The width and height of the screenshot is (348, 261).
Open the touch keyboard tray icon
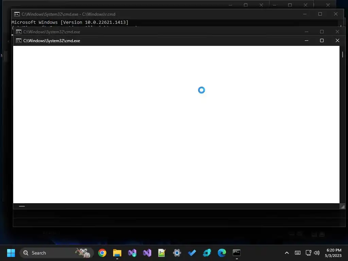click(298, 253)
